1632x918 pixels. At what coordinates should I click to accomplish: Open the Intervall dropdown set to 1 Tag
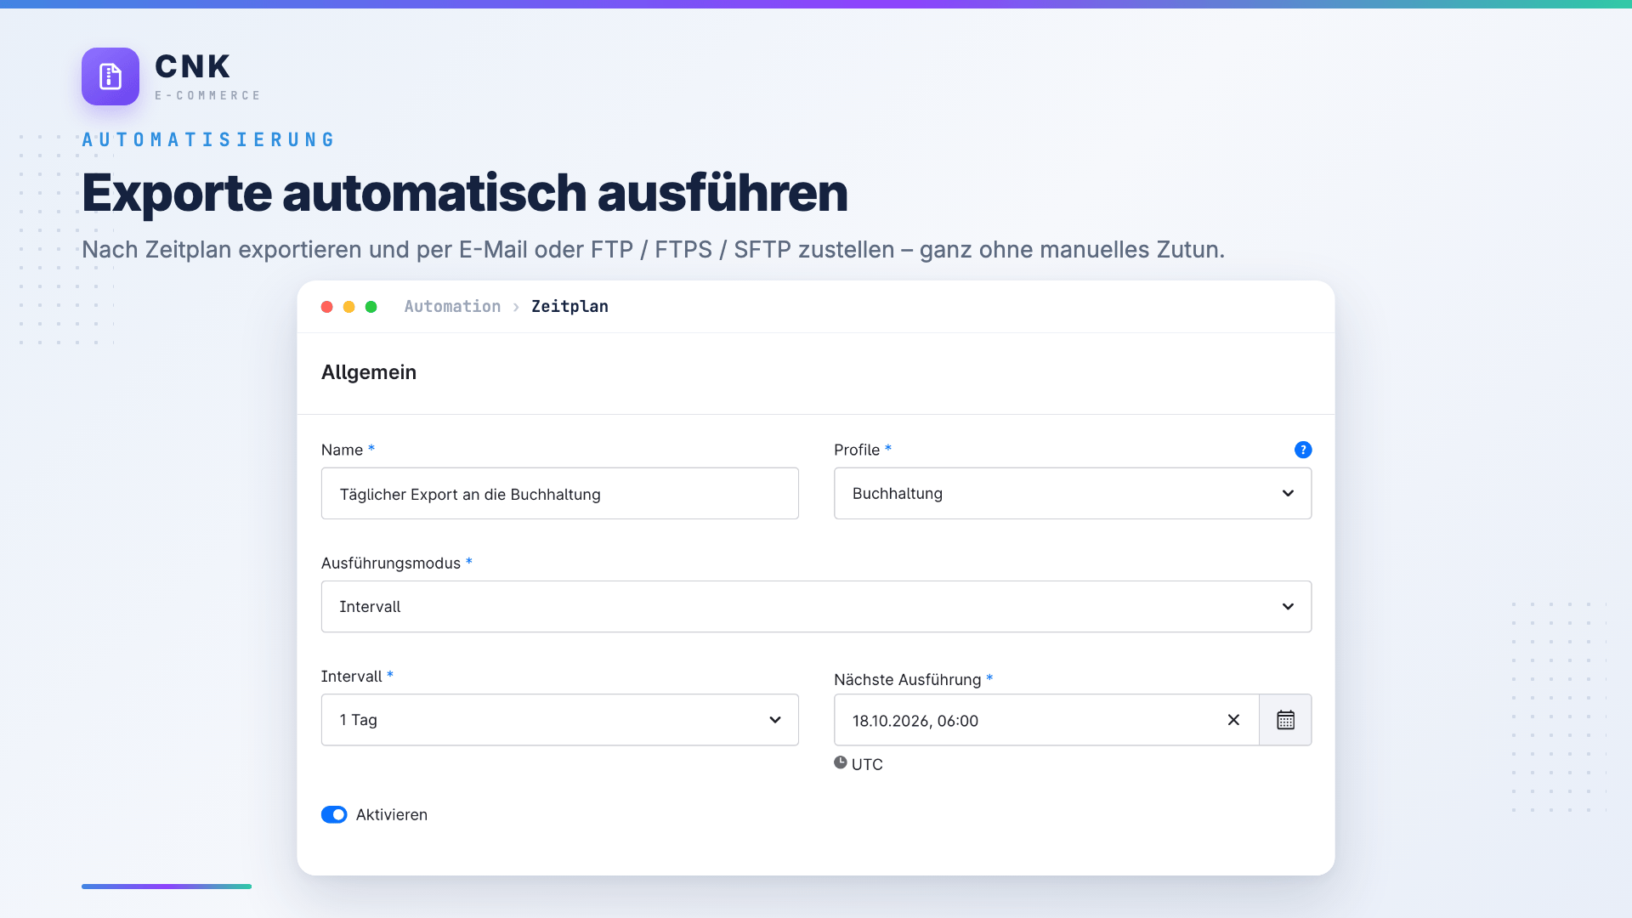tap(560, 720)
